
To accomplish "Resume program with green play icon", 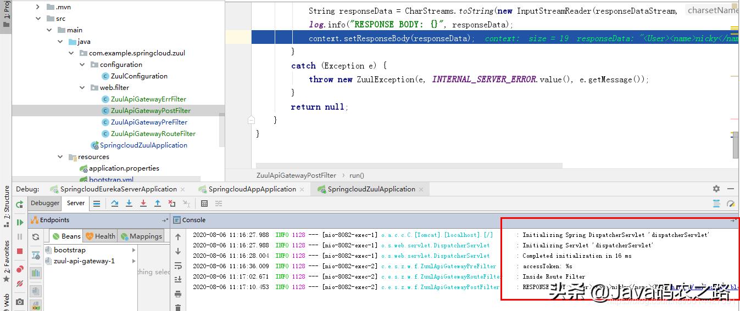I will pos(20,222).
